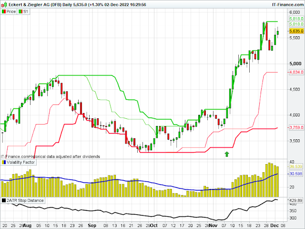The image size is (305, 229).
Task: Click the Oct label on the time axis
Action: 154,226
